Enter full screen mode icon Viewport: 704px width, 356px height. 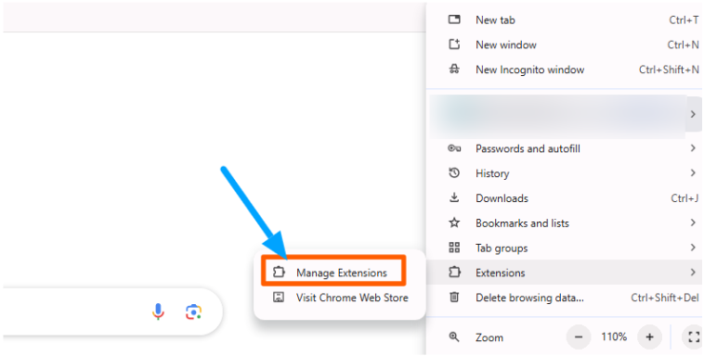pyautogui.click(x=694, y=337)
